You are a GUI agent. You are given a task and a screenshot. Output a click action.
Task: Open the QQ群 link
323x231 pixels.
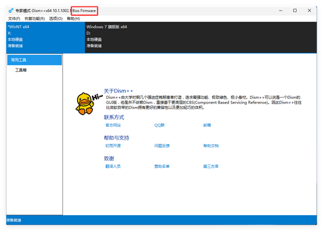click(x=159, y=125)
